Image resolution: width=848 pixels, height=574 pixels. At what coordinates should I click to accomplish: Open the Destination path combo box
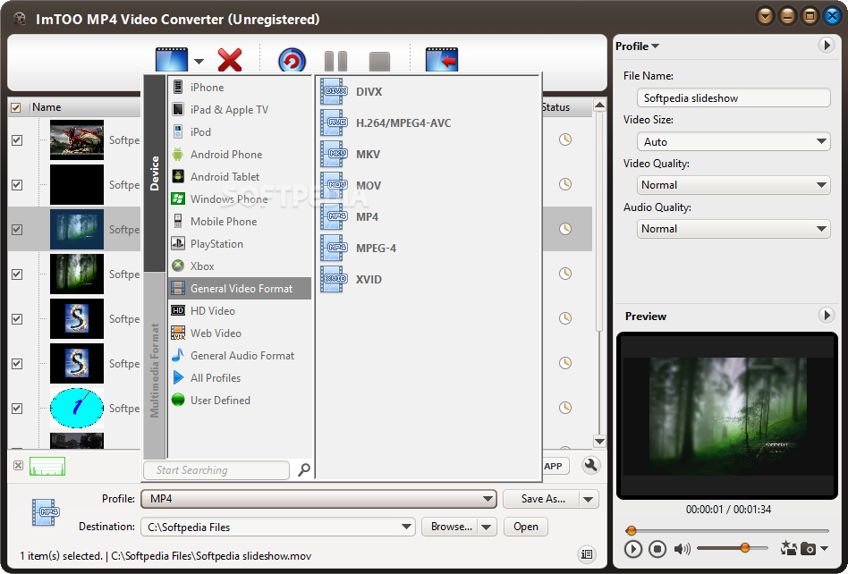(x=278, y=527)
